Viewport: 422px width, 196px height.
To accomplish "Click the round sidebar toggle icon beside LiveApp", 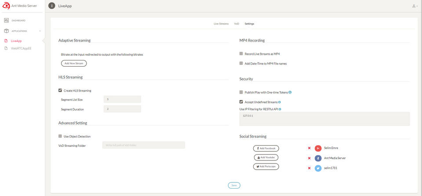I will (51, 6).
